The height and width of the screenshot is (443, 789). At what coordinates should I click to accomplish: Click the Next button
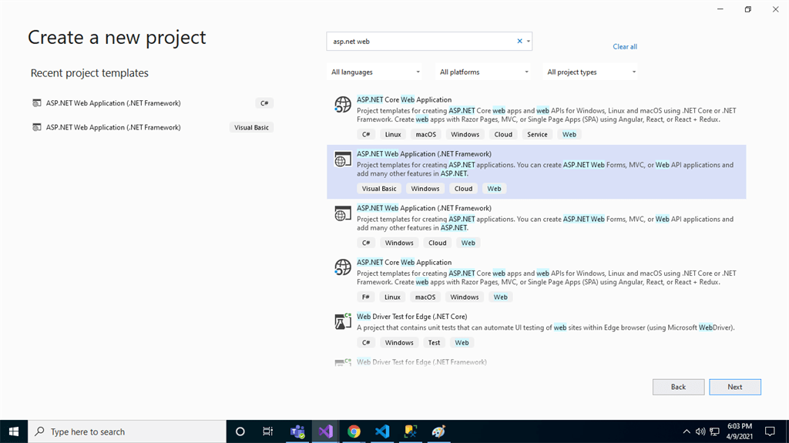(x=734, y=387)
